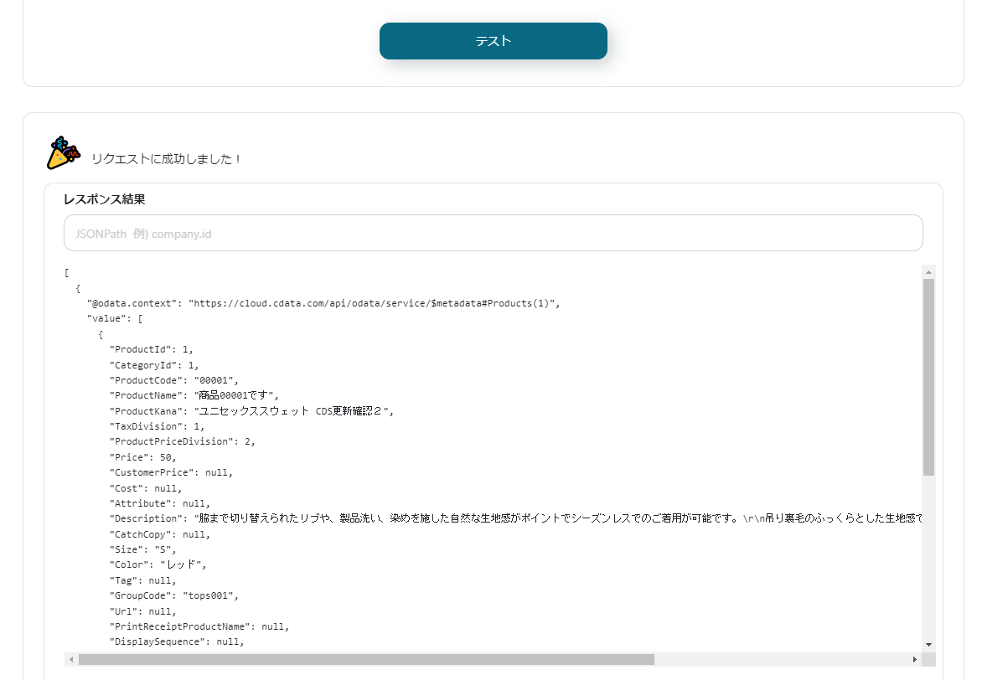Click the "Description" line

[x=515, y=518]
